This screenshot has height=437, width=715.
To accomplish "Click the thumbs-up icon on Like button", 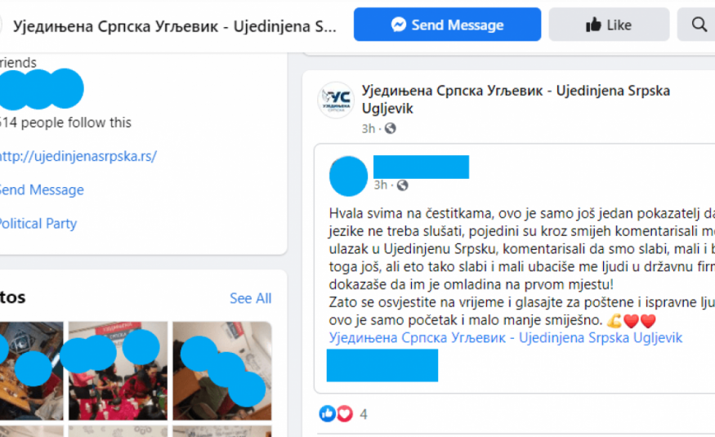I will [x=593, y=25].
